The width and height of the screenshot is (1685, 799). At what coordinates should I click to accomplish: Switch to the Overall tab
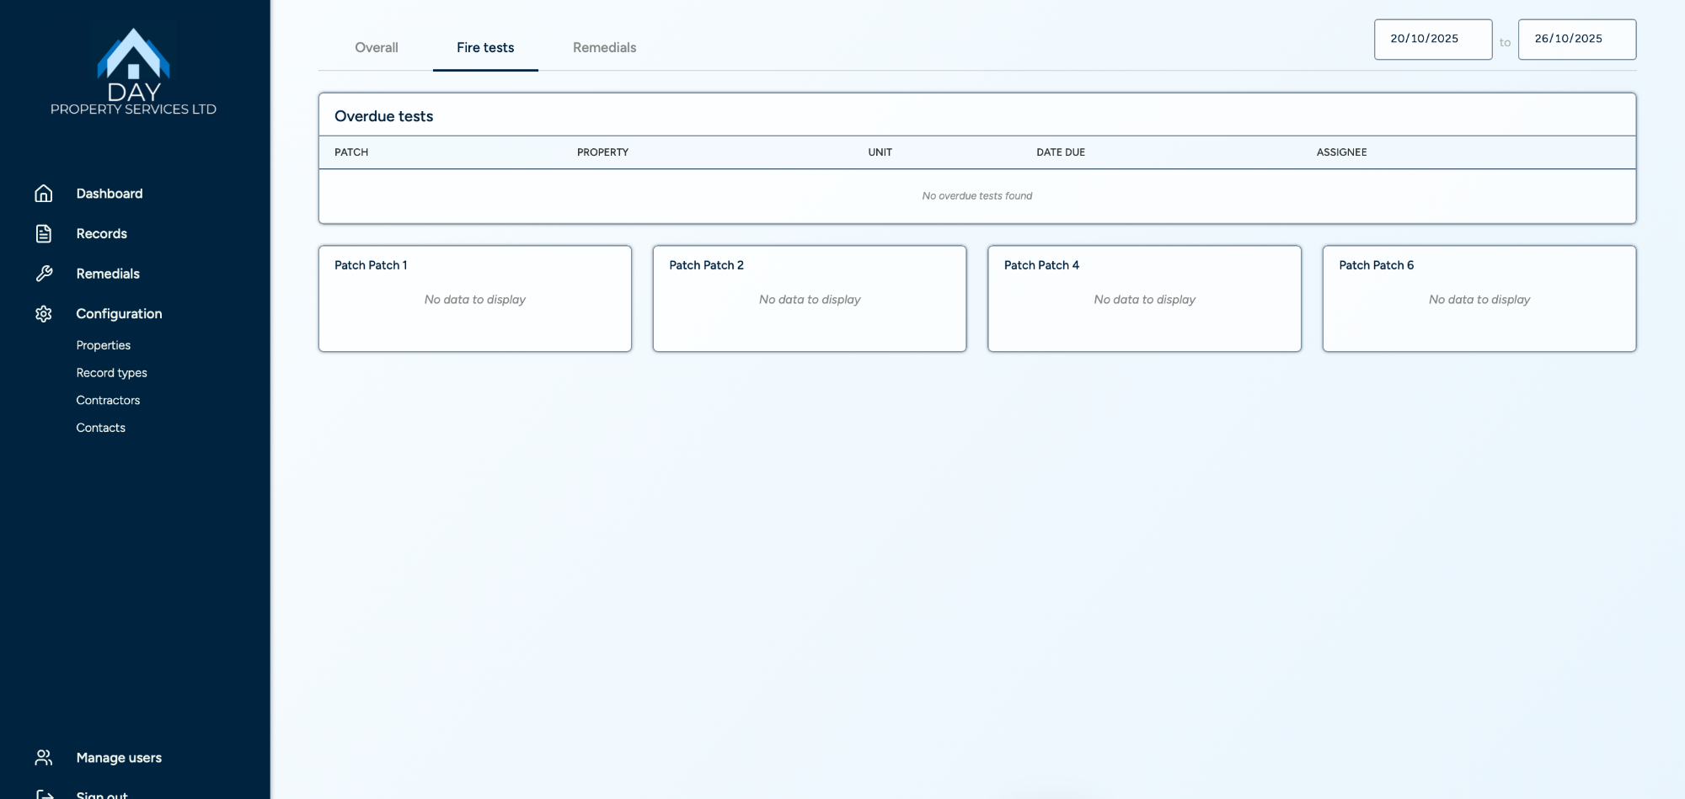point(376,48)
